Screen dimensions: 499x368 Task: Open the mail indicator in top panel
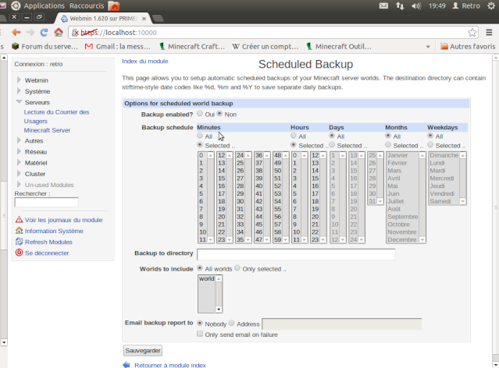click(x=383, y=5)
